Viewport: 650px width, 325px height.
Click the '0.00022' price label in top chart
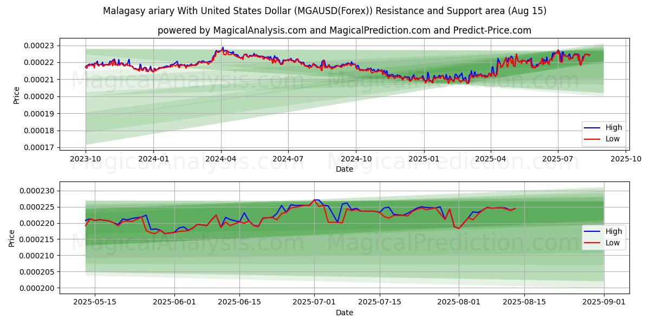40,63
